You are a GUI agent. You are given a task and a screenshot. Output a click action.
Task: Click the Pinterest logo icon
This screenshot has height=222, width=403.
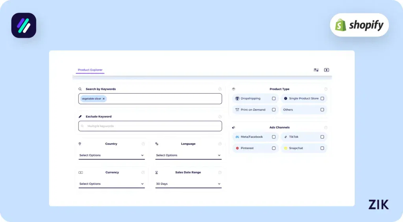coord(237,148)
